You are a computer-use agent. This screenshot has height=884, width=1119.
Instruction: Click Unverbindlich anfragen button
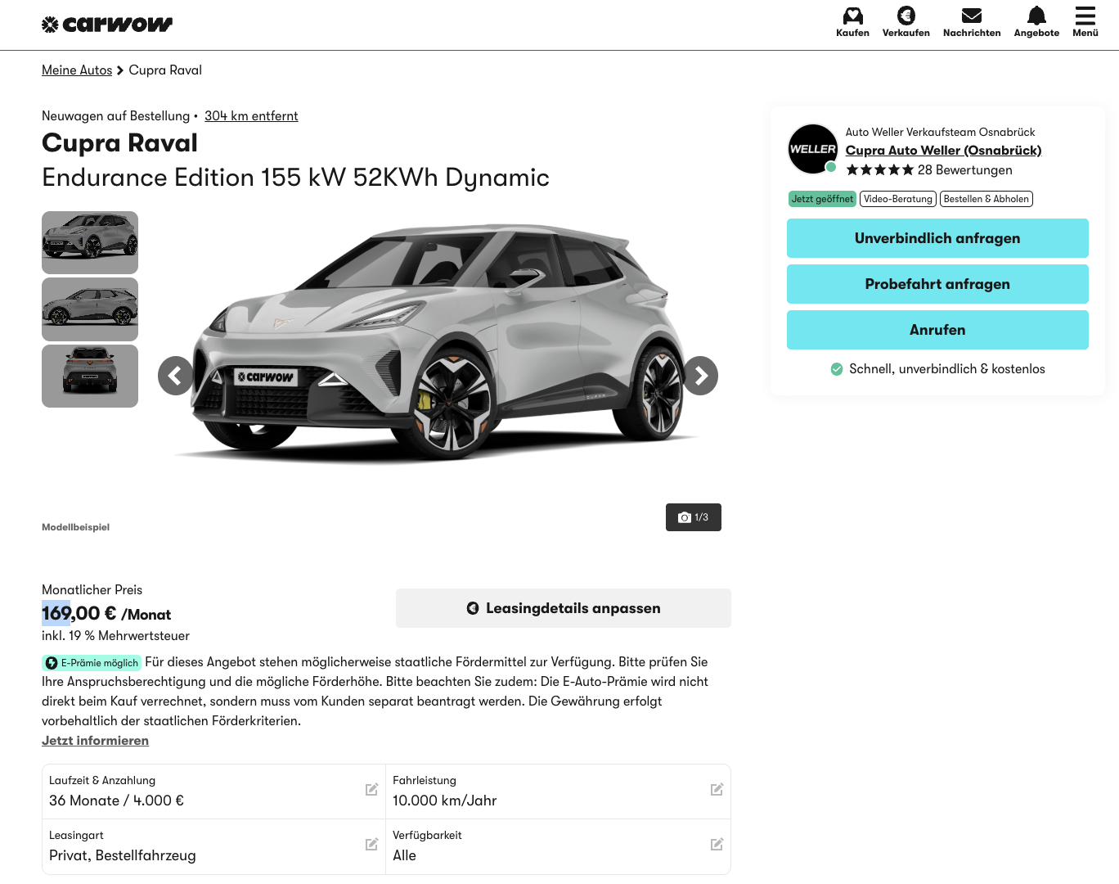937,238
